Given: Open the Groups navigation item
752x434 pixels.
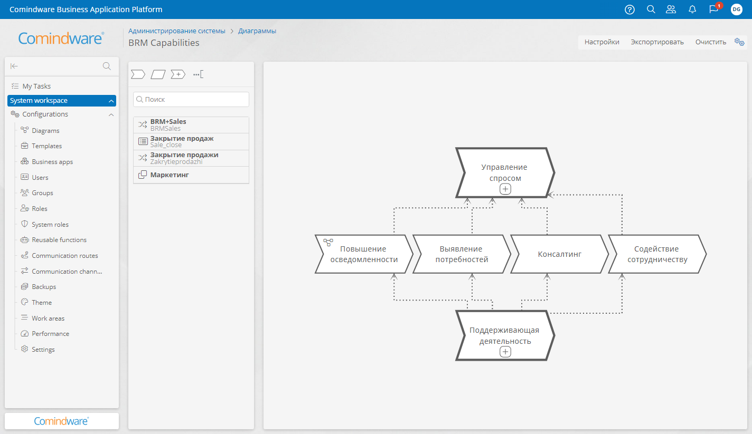Looking at the screenshot, I should click(42, 193).
